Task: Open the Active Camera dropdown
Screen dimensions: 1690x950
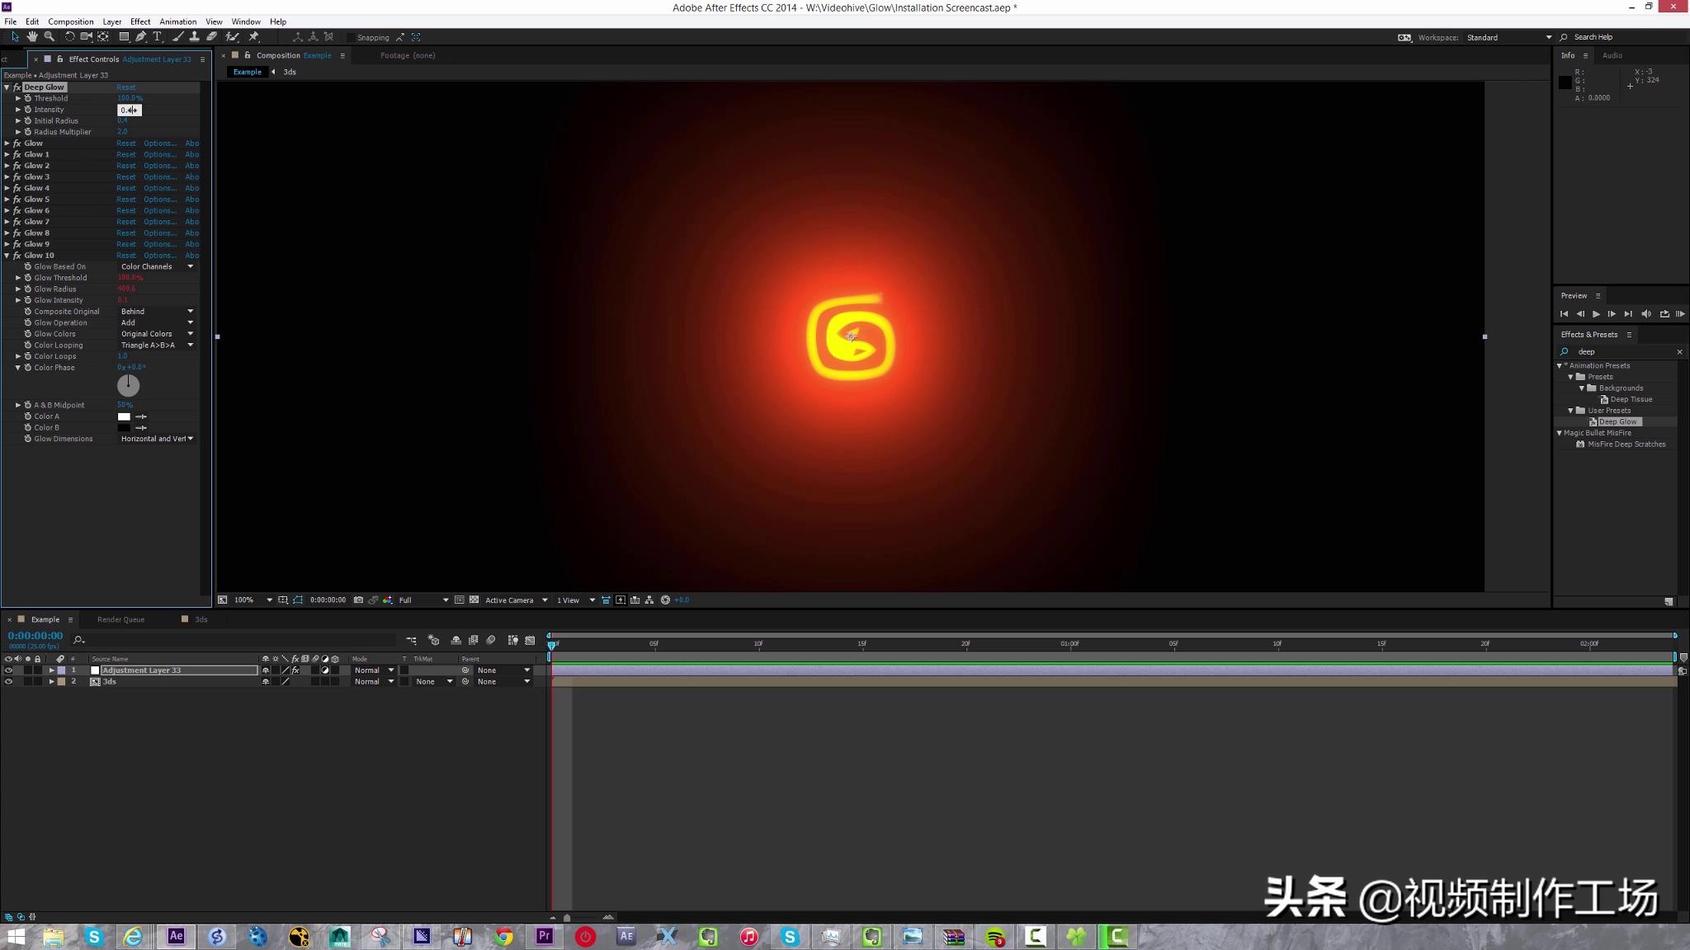Action: (512, 600)
